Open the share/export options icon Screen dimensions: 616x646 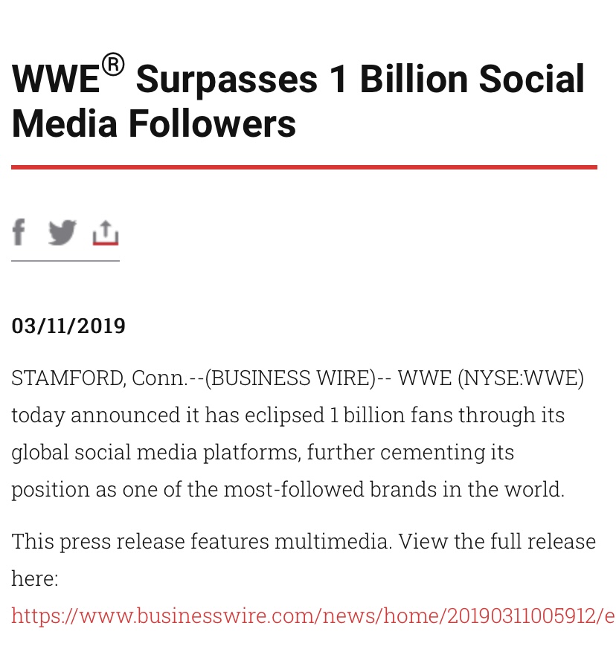point(106,233)
